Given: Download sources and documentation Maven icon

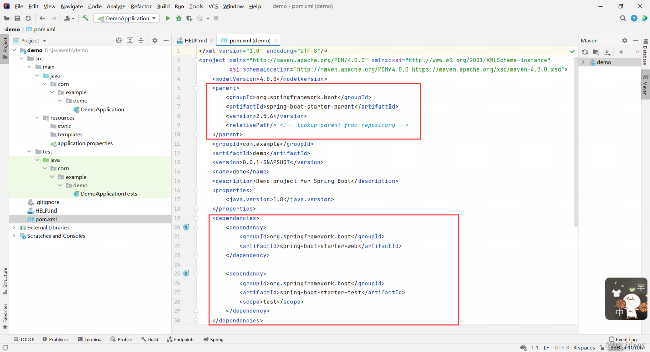Looking at the screenshot, I should pyautogui.click(x=607, y=52).
